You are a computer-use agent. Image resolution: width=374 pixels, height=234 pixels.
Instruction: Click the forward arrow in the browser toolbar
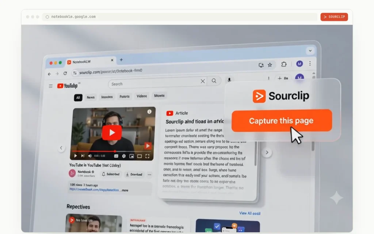57,74
